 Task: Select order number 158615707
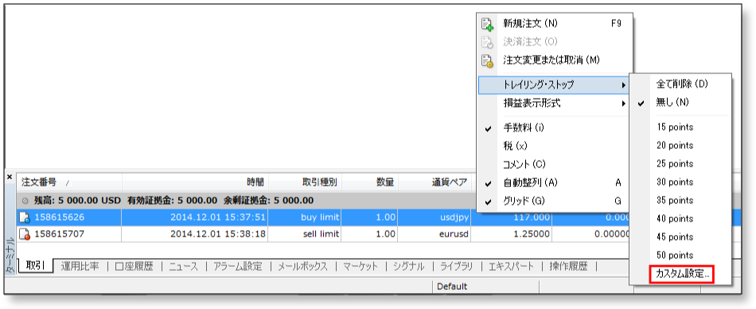tap(60, 235)
